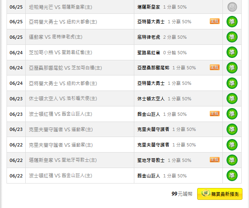Click the 主推 badge in the 06/25 亞特蘭大勇士 row
The width and height of the screenshot is (249, 208).
215,21
